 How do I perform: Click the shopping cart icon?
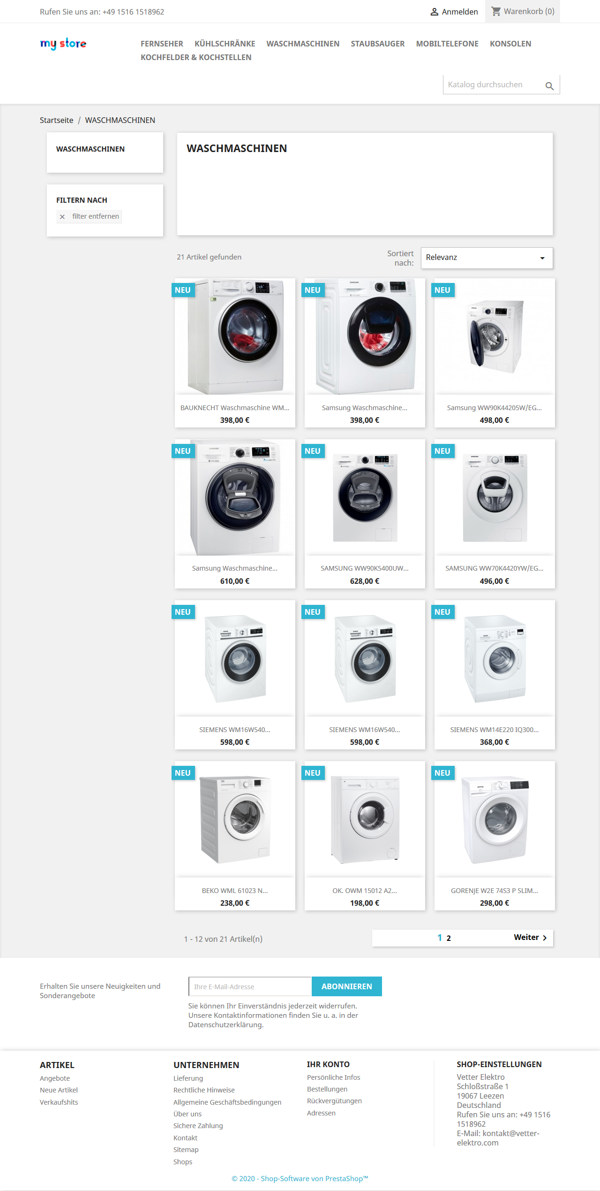[496, 11]
